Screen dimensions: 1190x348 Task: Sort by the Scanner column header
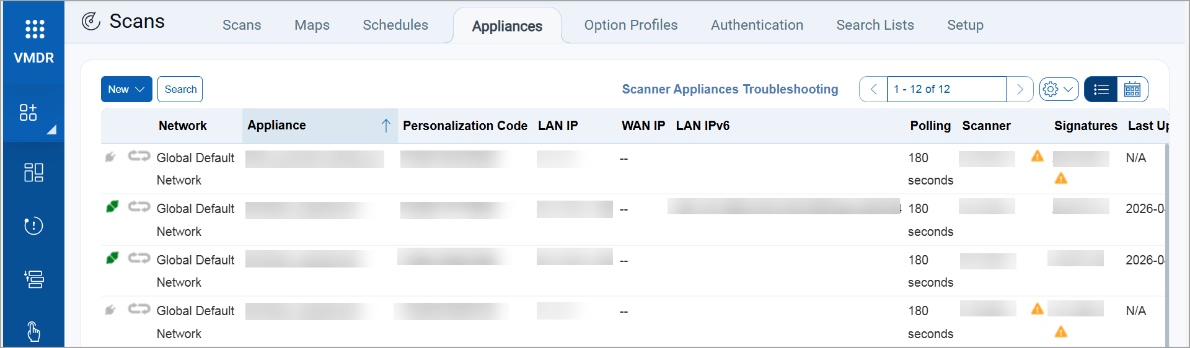986,126
